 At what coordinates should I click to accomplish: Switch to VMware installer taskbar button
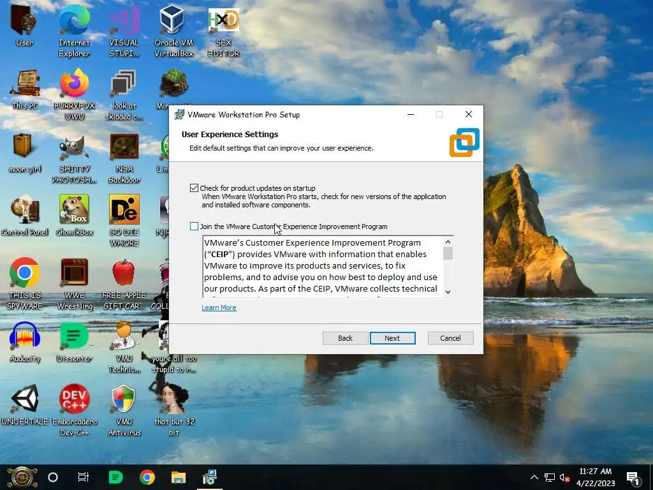tap(209, 477)
